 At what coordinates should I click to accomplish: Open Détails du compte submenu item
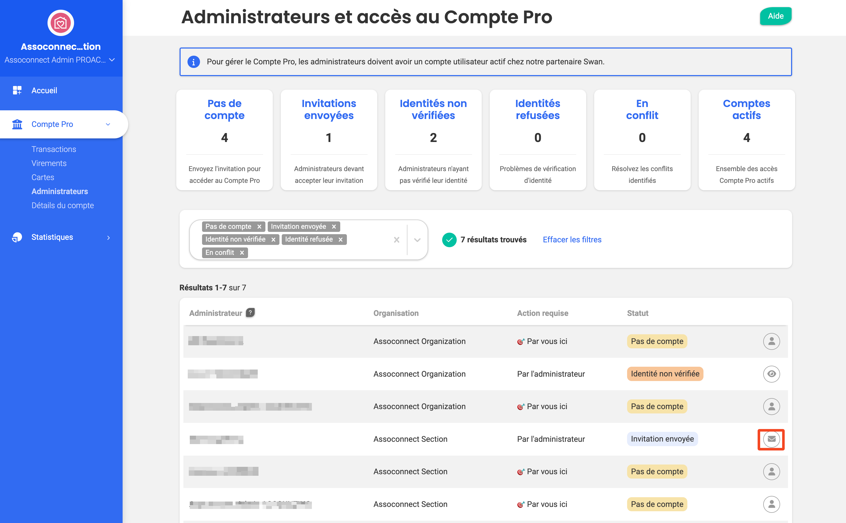63,206
